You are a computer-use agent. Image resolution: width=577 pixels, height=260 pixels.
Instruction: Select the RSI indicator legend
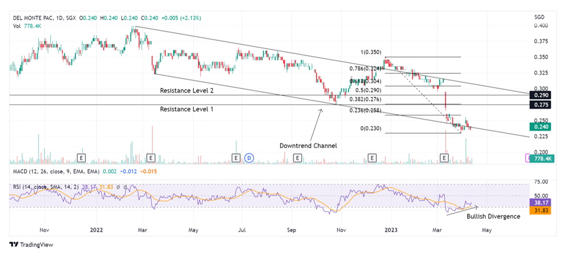coord(70,187)
